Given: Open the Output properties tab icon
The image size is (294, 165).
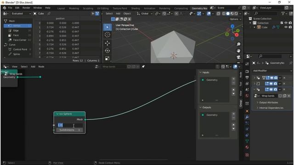Looking at the screenshot, I should [x=247, y=77].
